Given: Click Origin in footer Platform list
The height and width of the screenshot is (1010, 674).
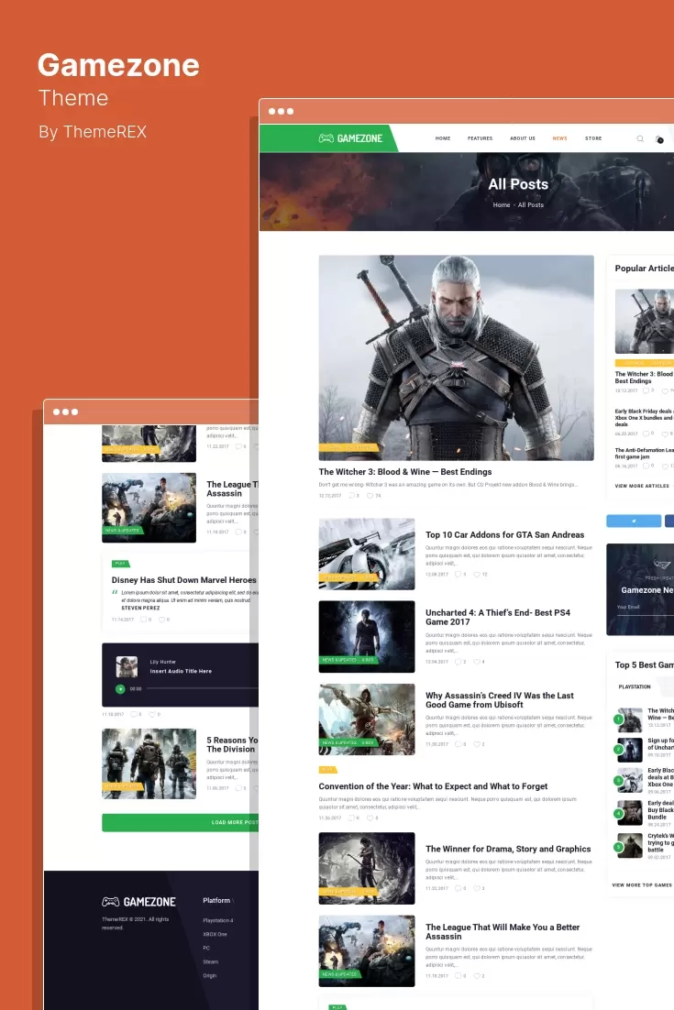Looking at the screenshot, I should (x=210, y=975).
